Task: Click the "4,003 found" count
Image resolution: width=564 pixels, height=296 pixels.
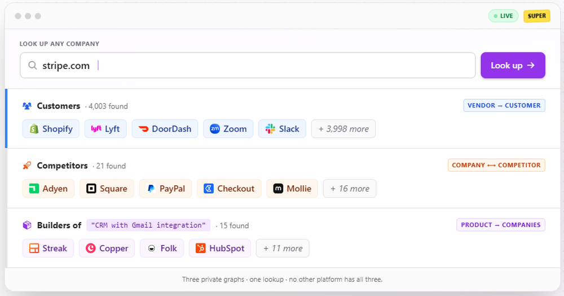Action: pyautogui.click(x=108, y=106)
